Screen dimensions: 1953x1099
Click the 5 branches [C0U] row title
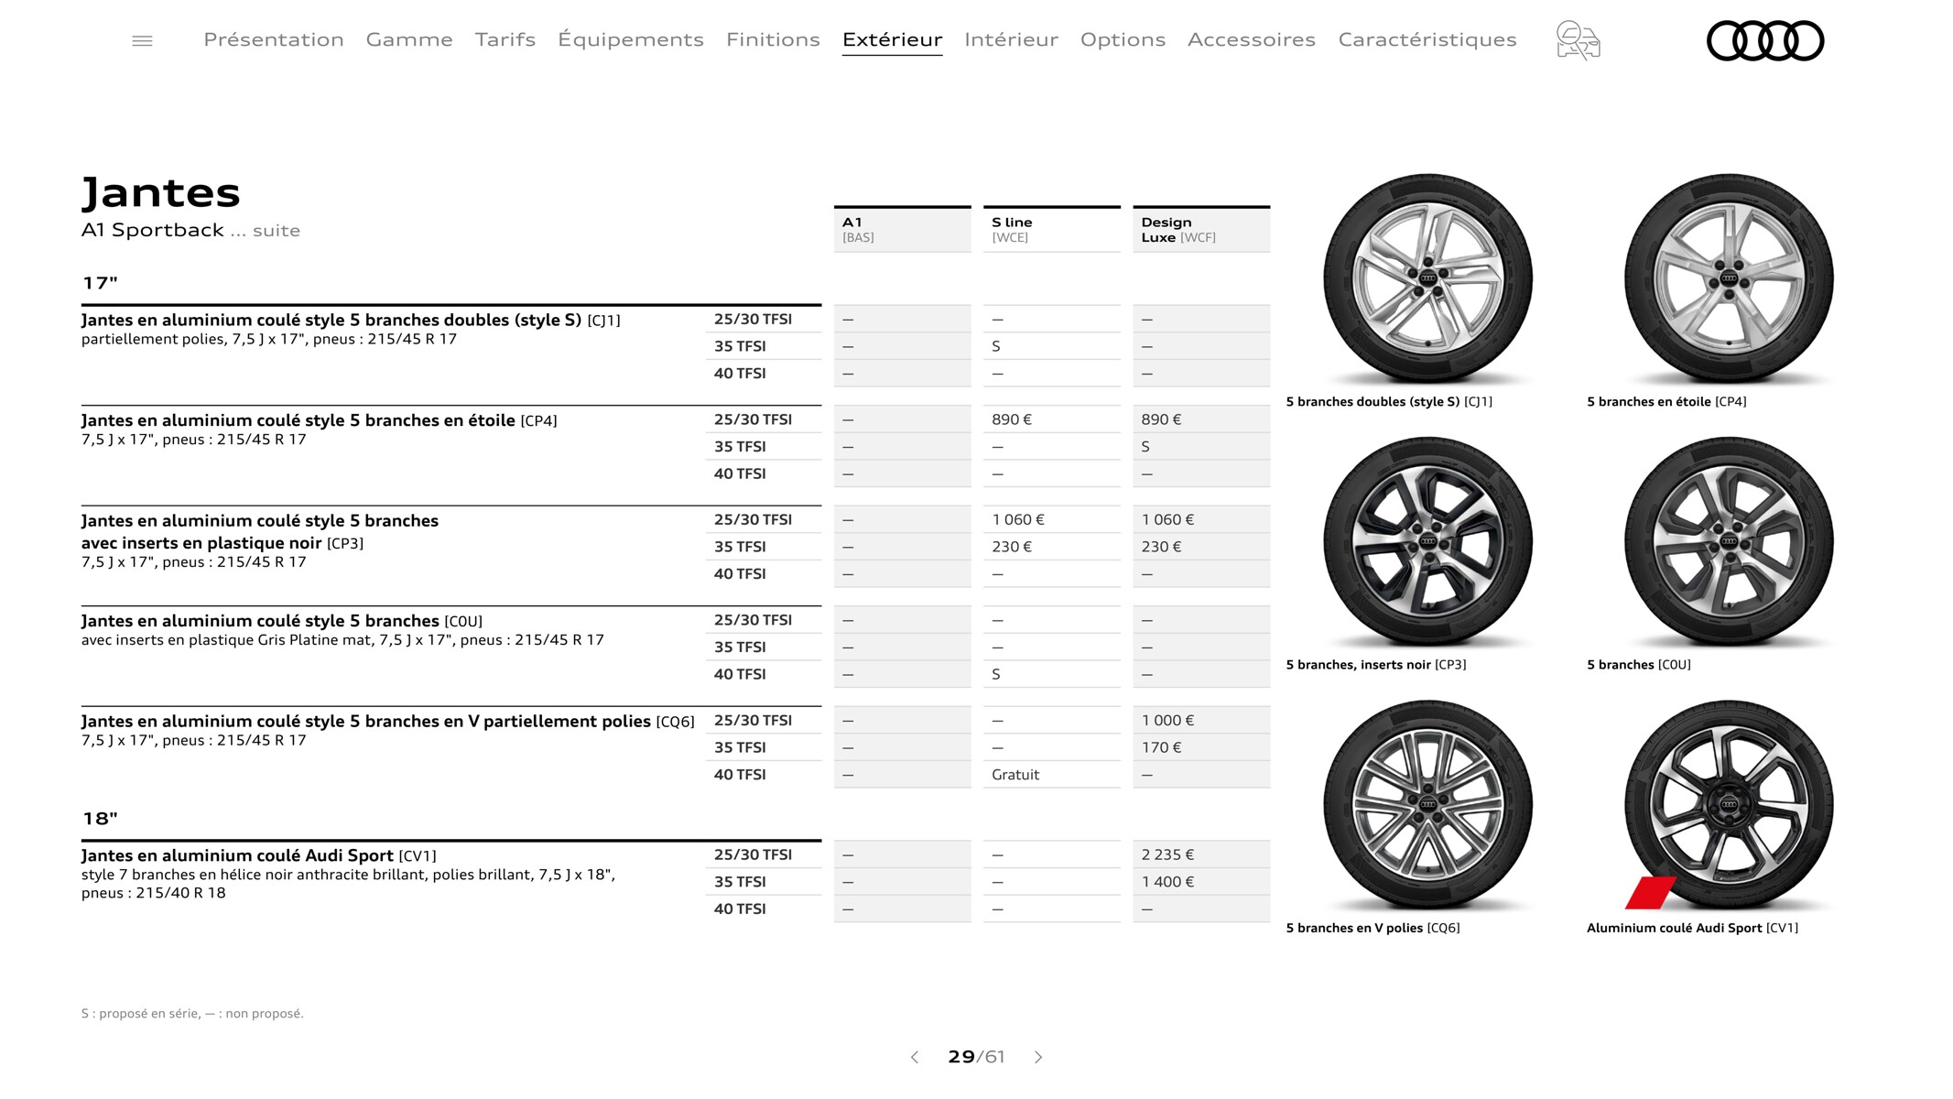[282, 621]
